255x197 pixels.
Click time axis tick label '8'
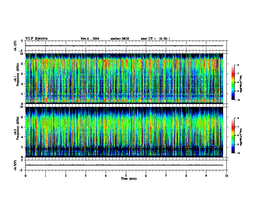tap(186, 176)
